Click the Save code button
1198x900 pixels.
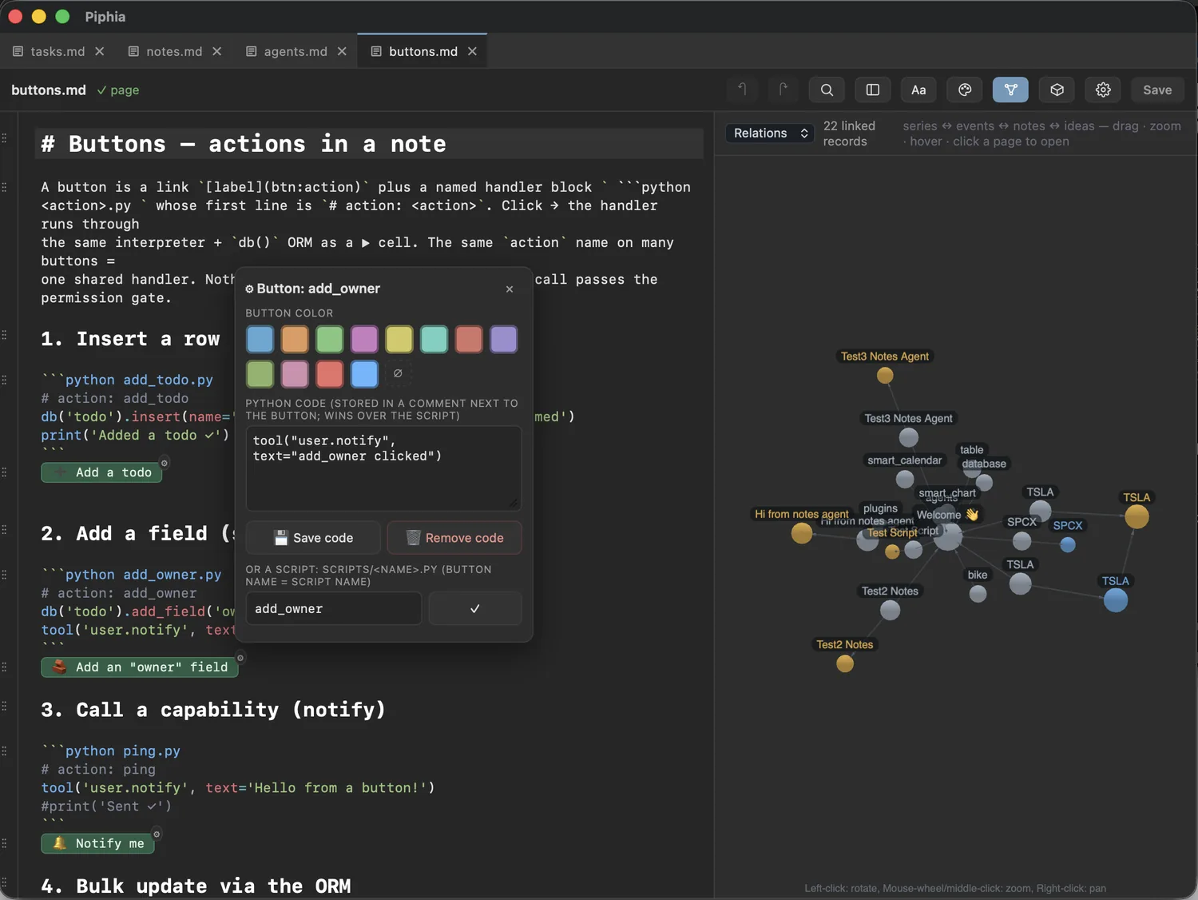tap(313, 538)
